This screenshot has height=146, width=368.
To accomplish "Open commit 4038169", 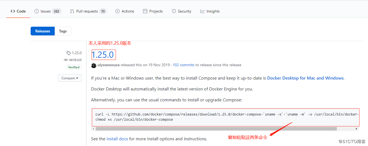I will coord(75,60).
